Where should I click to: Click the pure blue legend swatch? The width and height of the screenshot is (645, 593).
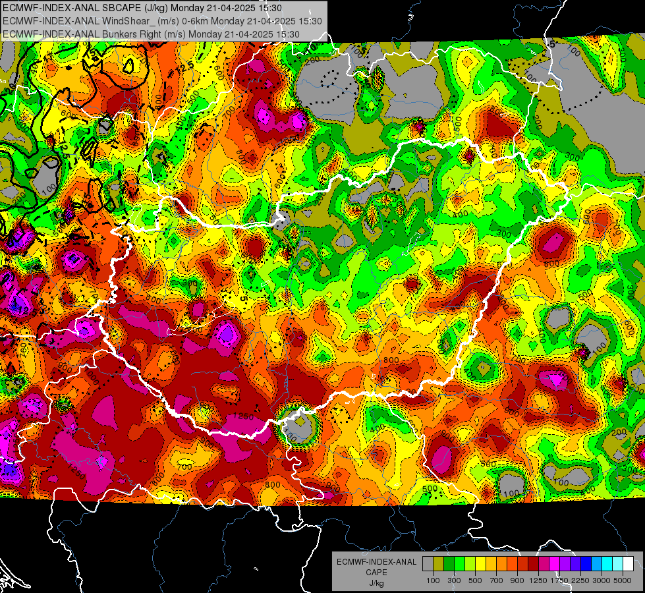pyautogui.click(x=586, y=563)
